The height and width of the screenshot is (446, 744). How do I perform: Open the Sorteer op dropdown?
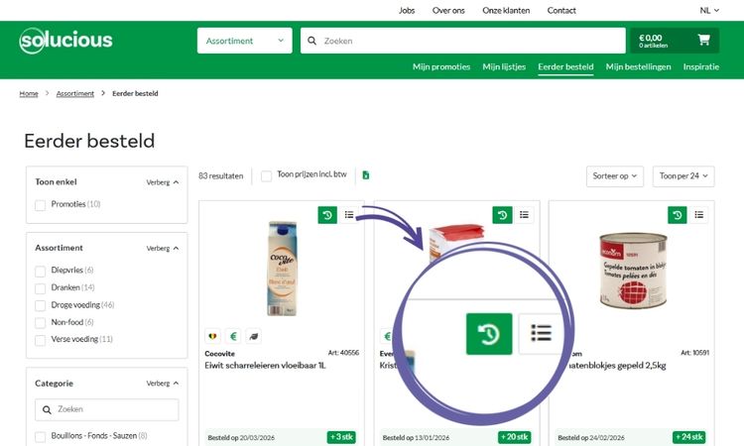pyautogui.click(x=614, y=176)
